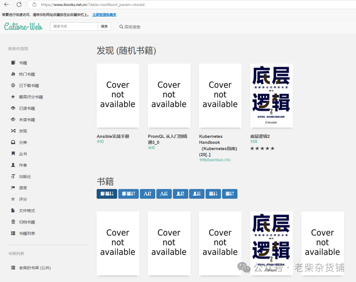The image size is (356, 282).
Task: Click the inbox icon beside 分类
Action: tap(13, 142)
